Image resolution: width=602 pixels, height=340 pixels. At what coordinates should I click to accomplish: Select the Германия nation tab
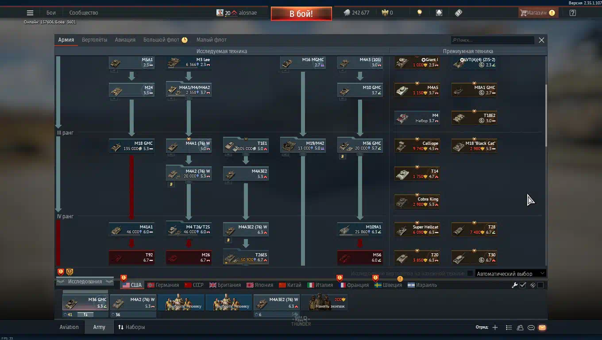tap(163, 285)
